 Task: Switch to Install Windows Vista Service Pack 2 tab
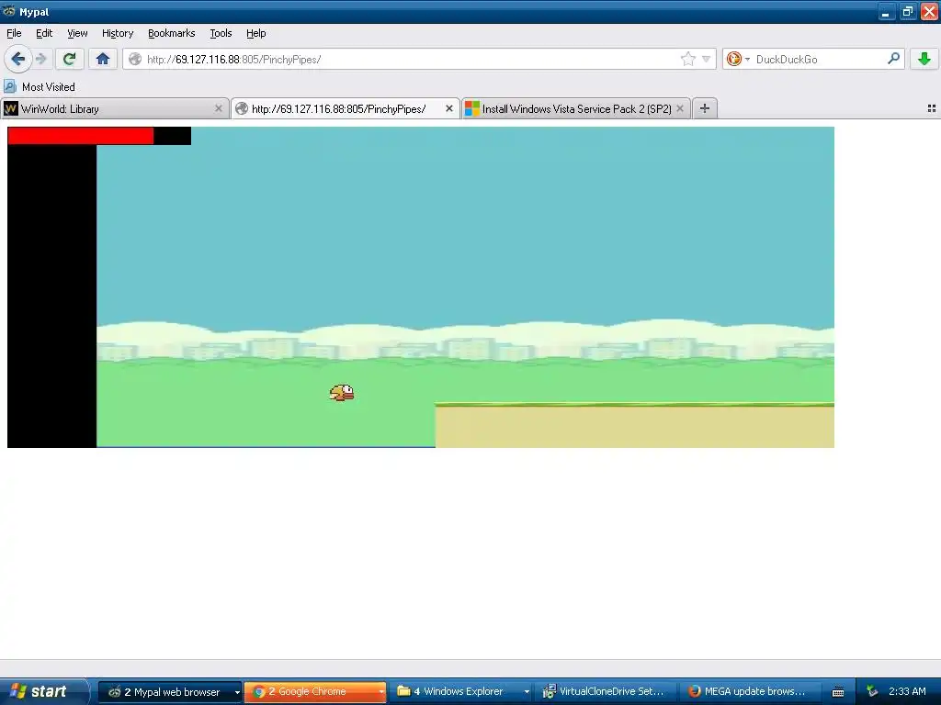(576, 108)
